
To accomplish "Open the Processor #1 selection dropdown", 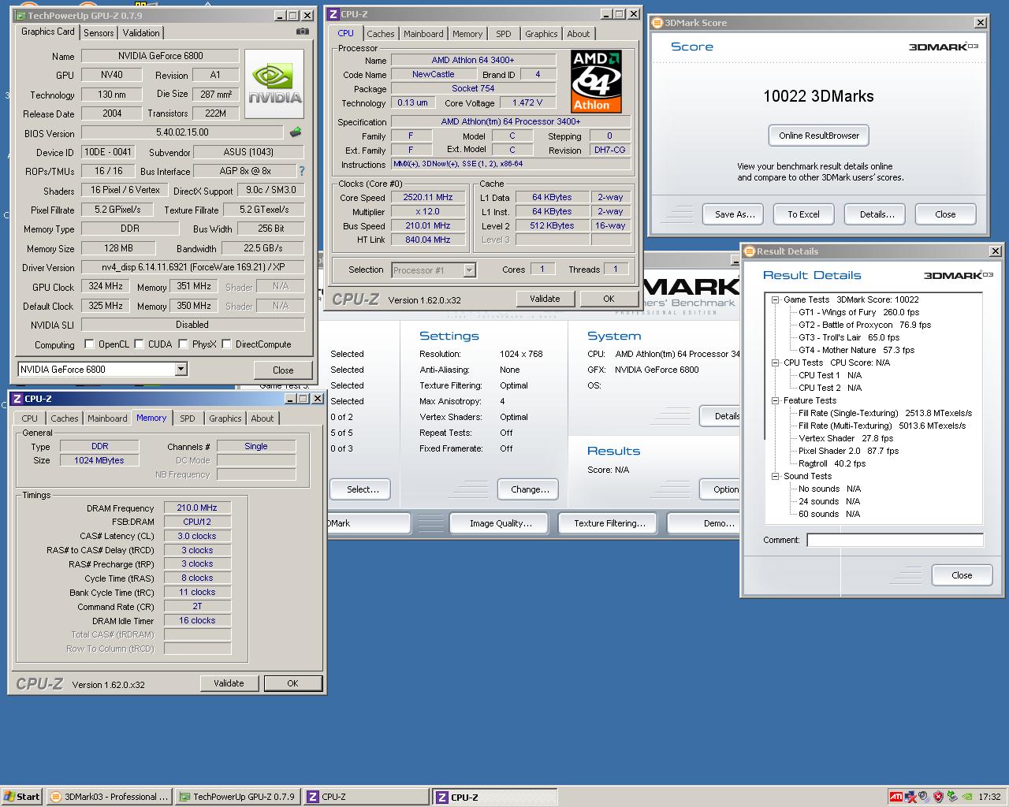I will click(469, 270).
